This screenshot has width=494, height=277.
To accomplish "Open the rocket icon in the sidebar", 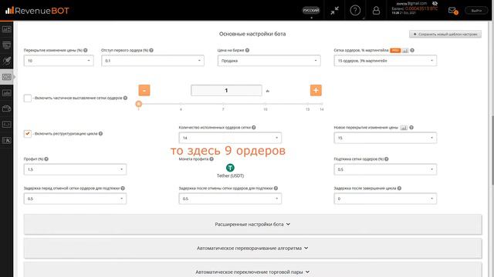I will pos(7,61).
